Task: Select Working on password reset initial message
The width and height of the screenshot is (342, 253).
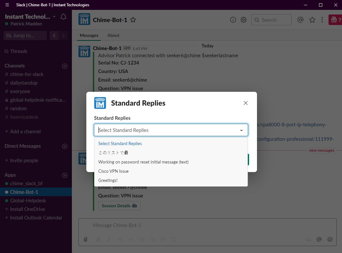Action: pos(171,162)
